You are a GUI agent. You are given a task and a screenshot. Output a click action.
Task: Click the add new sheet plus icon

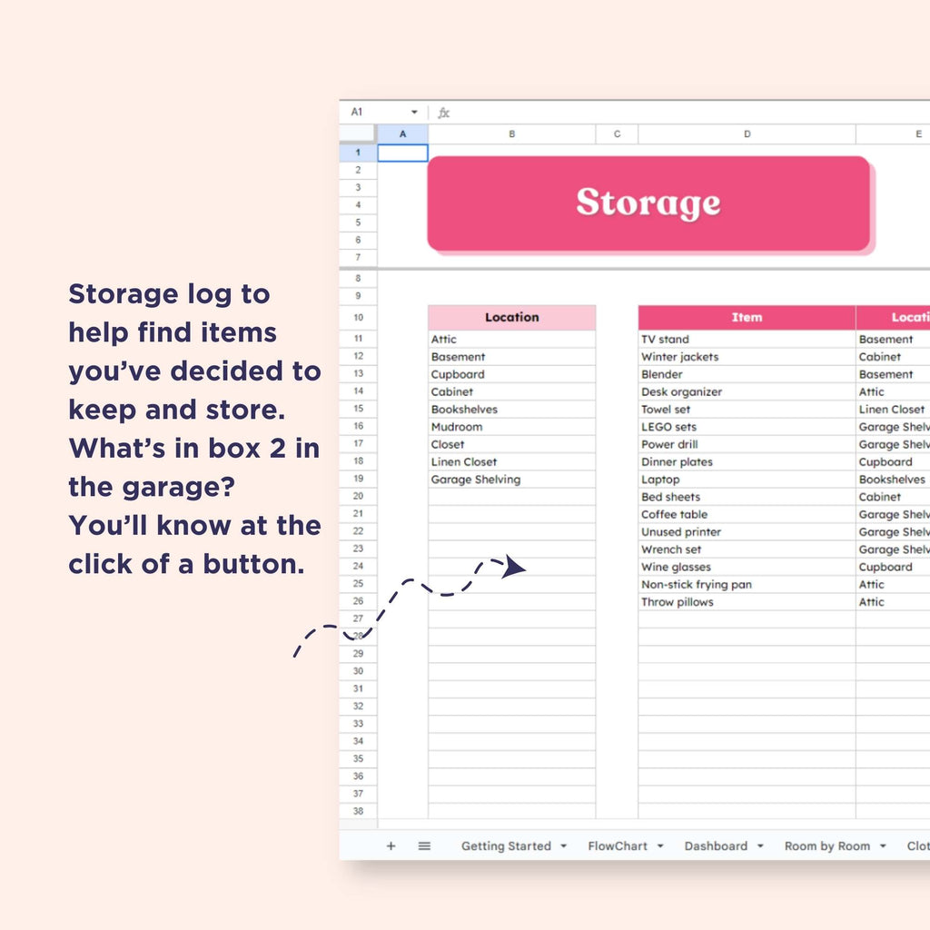391,846
